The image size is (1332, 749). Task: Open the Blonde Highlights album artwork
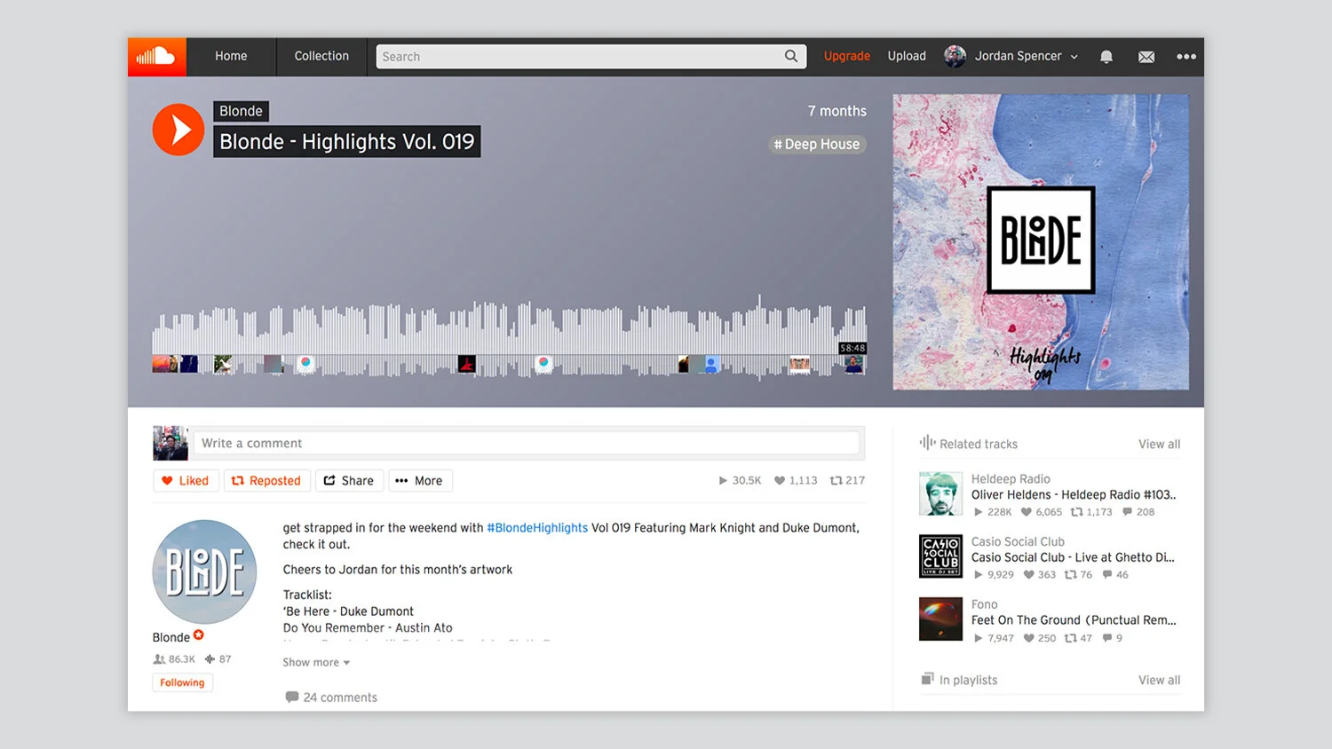tap(1041, 242)
